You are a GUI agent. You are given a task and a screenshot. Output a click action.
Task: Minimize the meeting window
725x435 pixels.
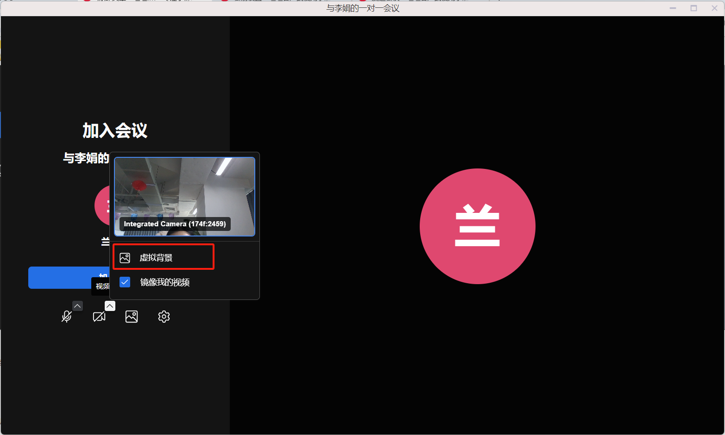[673, 8]
